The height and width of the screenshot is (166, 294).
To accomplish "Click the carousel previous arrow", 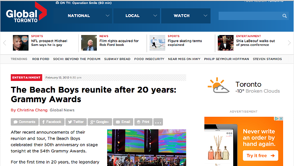I will [5, 43].
